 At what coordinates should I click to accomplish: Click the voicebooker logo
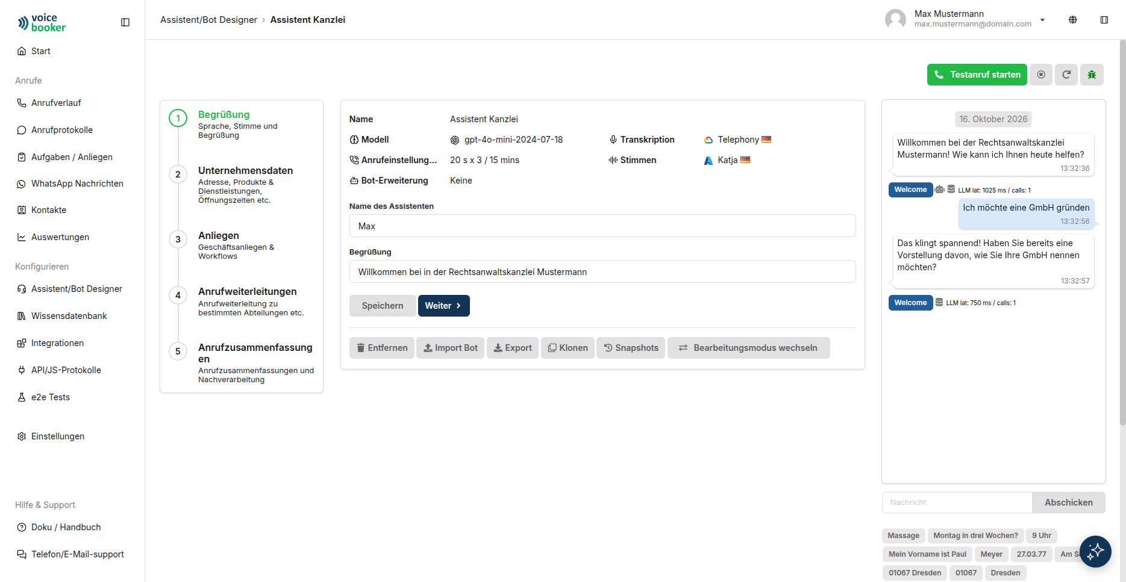(42, 23)
